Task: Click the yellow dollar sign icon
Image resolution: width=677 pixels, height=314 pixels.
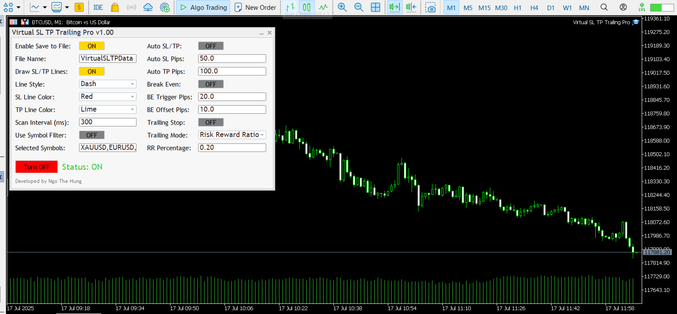Action: click(x=79, y=7)
